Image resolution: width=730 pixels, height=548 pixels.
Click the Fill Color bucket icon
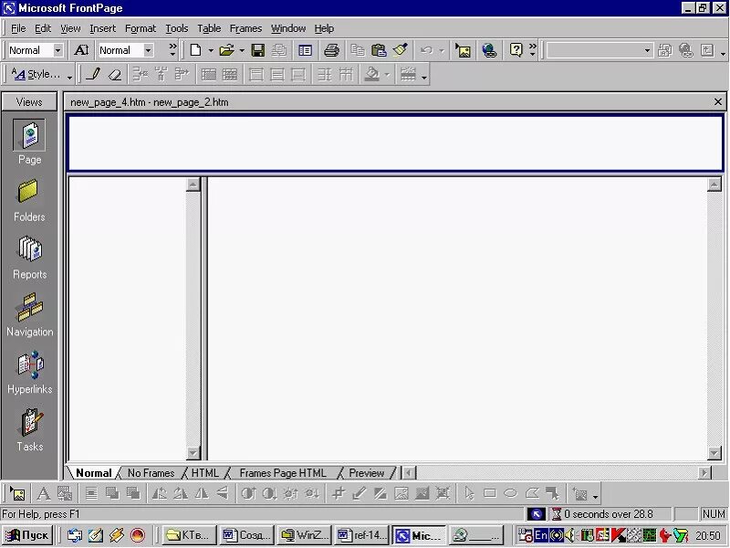pyautogui.click(x=371, y=75)
